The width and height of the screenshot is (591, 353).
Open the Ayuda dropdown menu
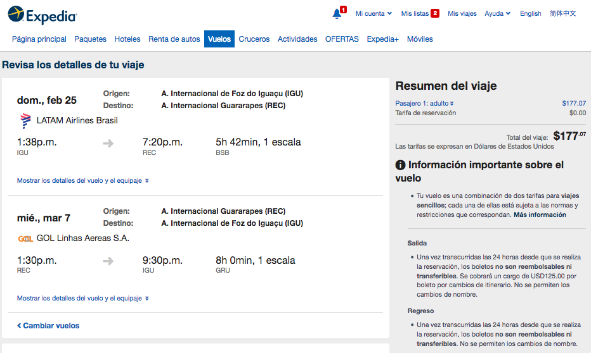coord(498,13)
